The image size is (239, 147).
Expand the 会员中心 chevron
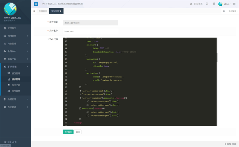(x=27, y=51)
